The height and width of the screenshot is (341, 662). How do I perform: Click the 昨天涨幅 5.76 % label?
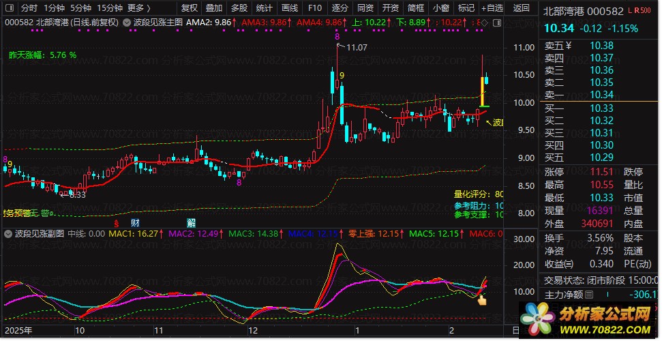(43, 55)
